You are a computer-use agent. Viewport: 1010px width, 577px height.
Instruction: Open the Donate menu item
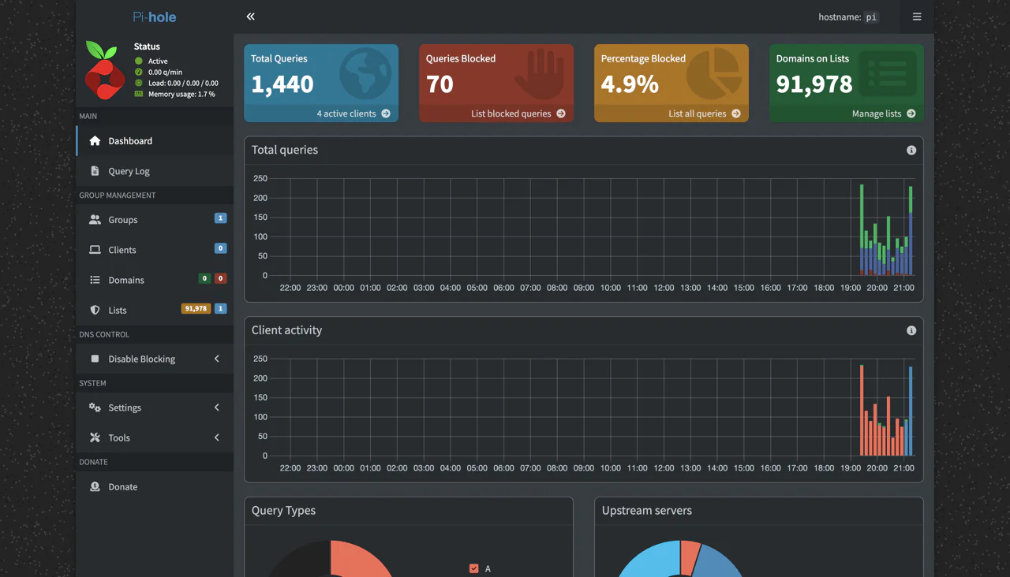pos(155,486)
